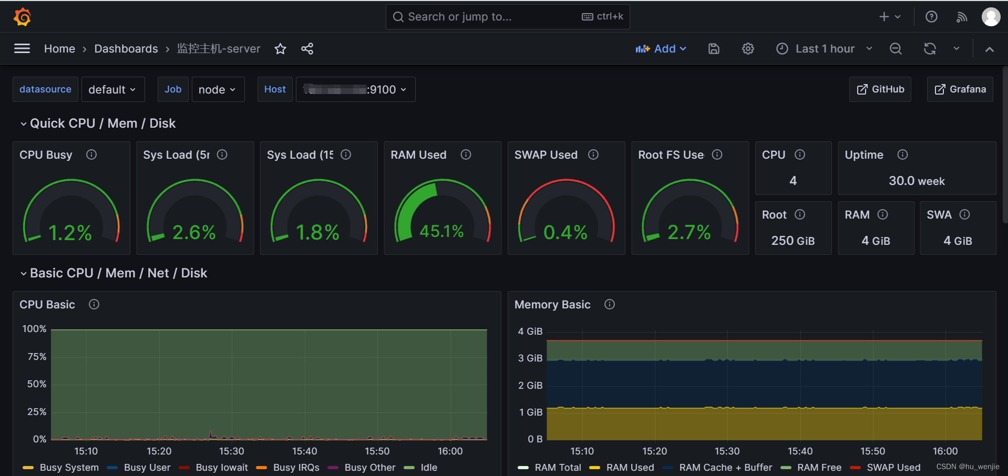Show Uptime panel info icon

click(x=902, y=154)
